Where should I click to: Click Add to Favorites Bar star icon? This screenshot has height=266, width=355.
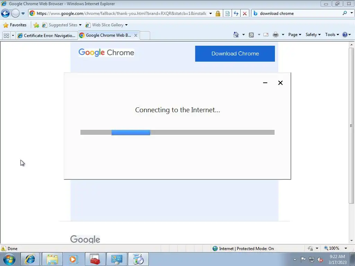pyautogui.click(x=36, y=25)
